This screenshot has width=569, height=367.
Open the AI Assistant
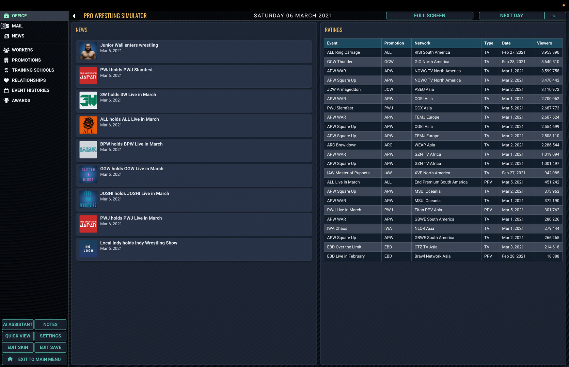[x=18, y=325]
